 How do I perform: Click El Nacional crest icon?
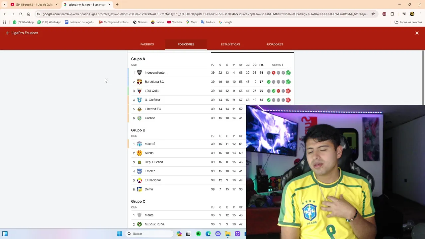[139, 180]
